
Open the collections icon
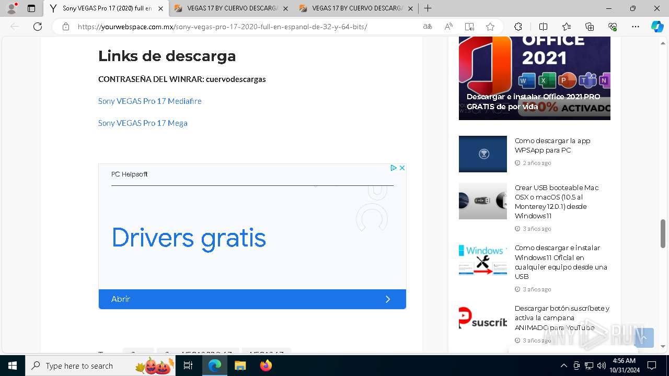click(590, 27)
